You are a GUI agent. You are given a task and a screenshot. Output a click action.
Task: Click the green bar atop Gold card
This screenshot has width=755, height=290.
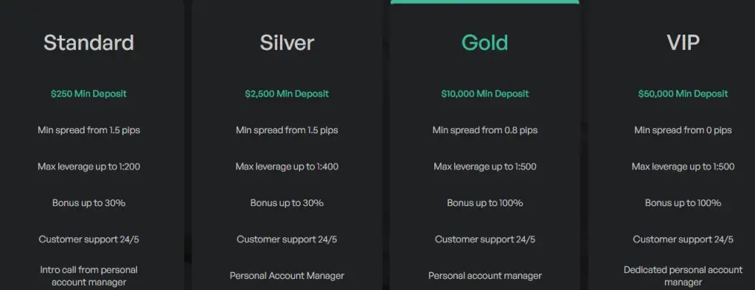click(x=485, y=2)
